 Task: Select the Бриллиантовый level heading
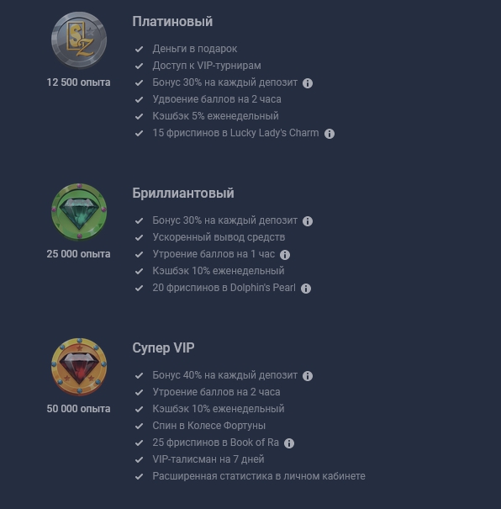click(183, 194)
